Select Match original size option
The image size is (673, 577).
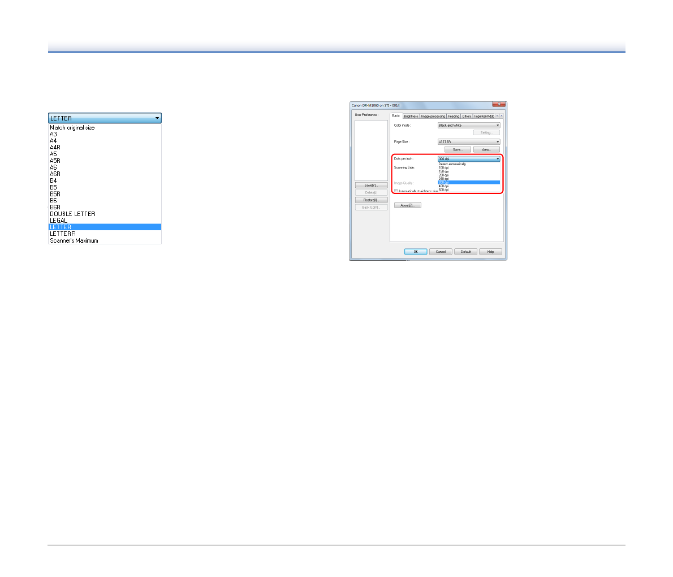tap(72, 128)
